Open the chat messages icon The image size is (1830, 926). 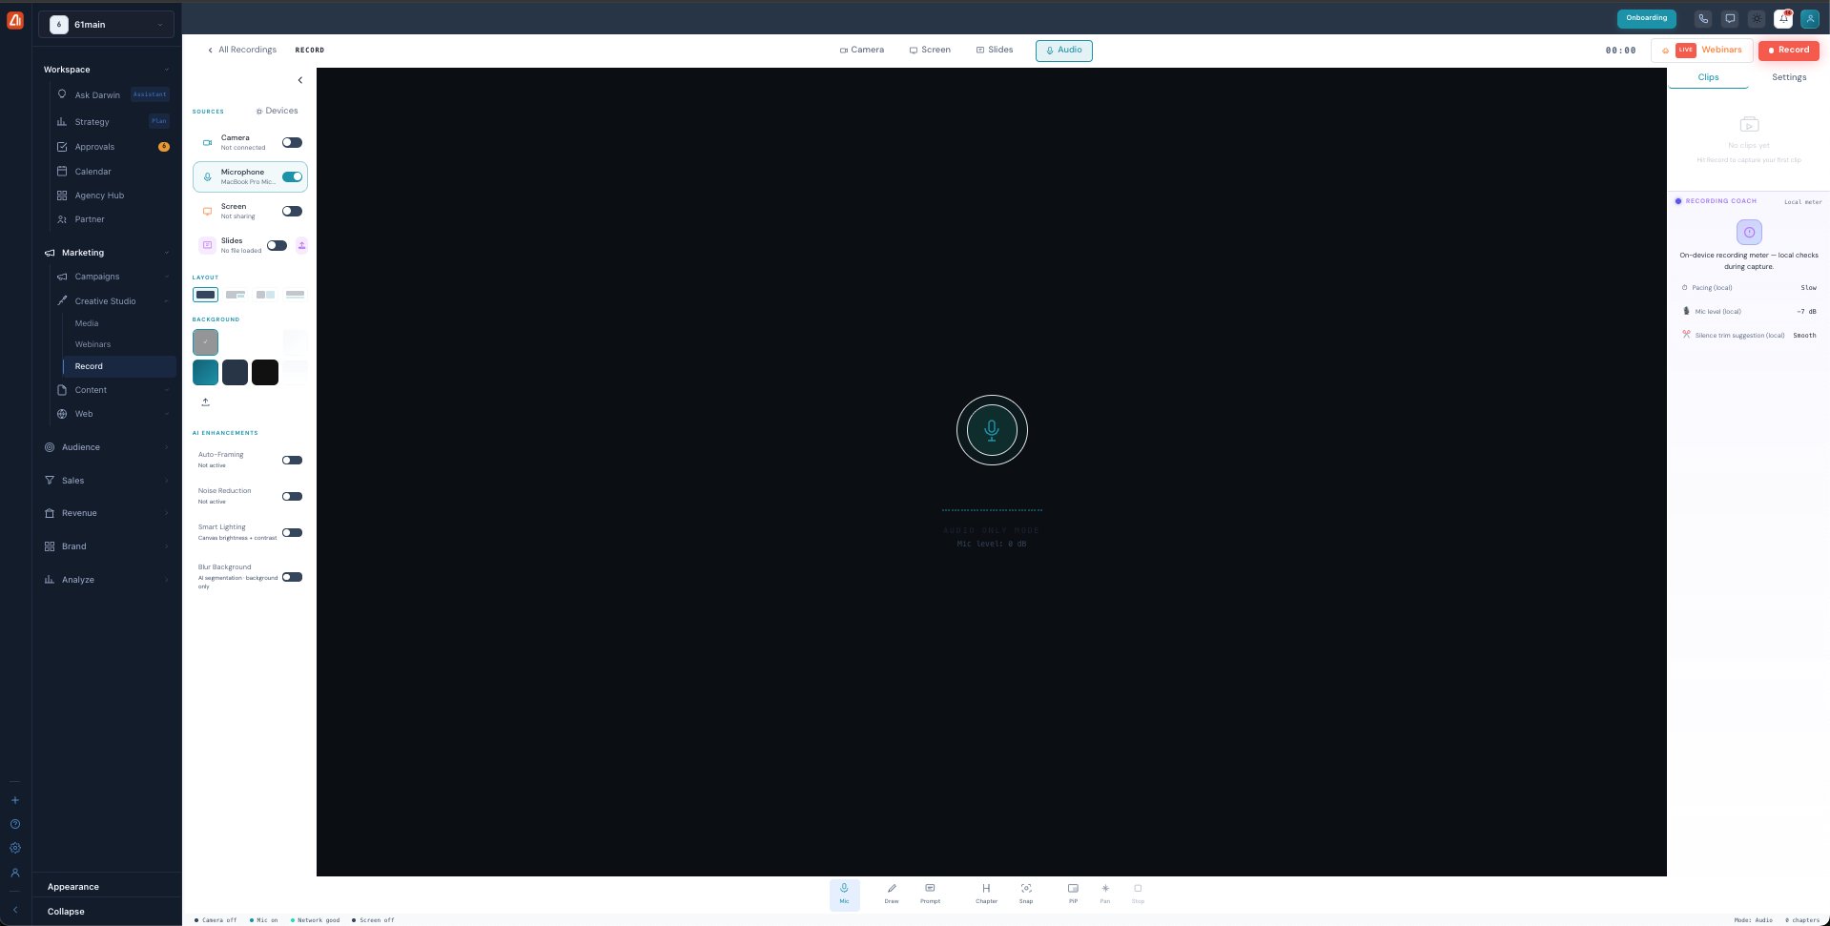[x=1730, y=18]
